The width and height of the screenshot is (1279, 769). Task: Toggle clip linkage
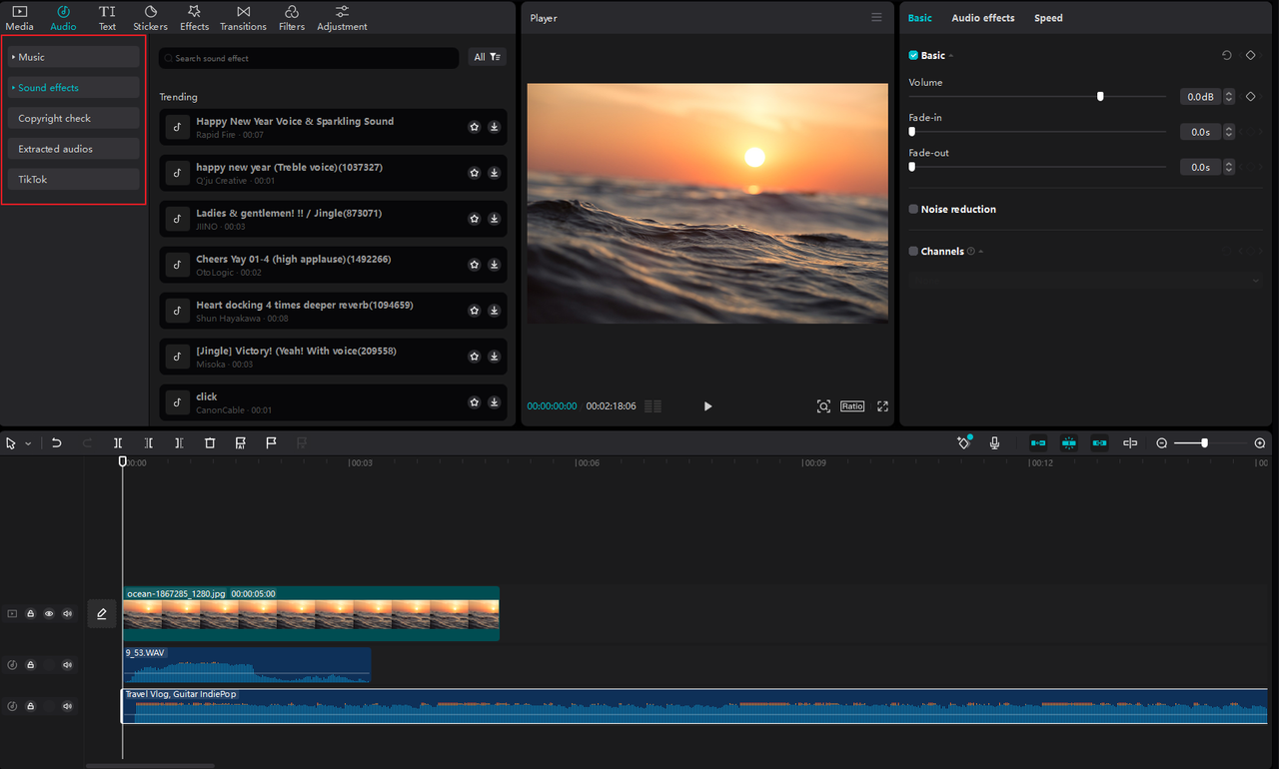pyautogui.click(x=1100, y=442)
